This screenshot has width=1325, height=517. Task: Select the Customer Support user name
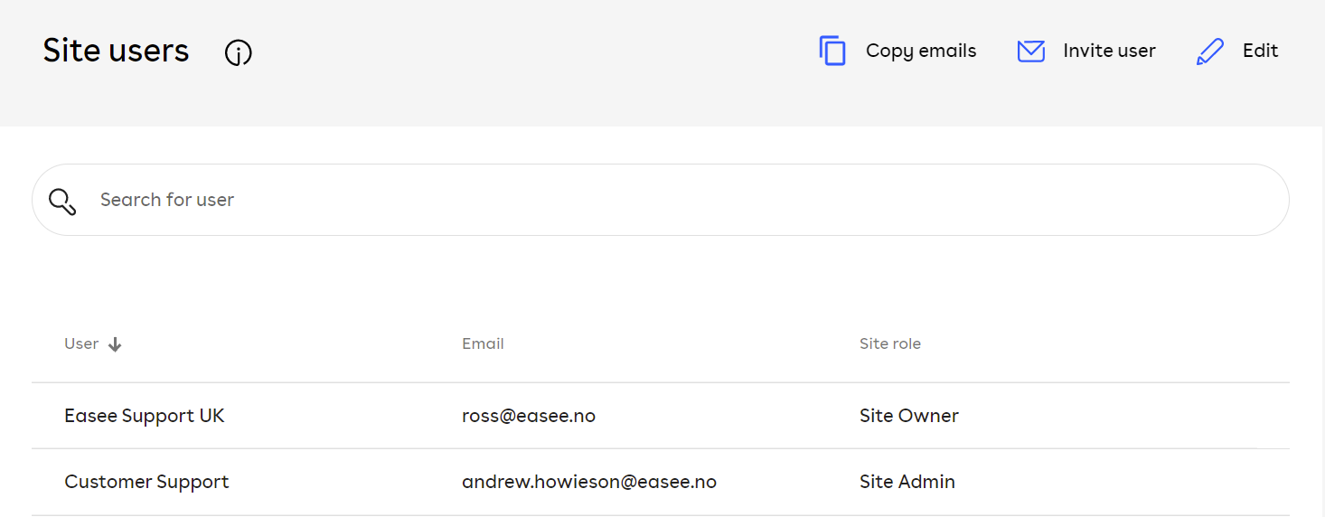146,482
